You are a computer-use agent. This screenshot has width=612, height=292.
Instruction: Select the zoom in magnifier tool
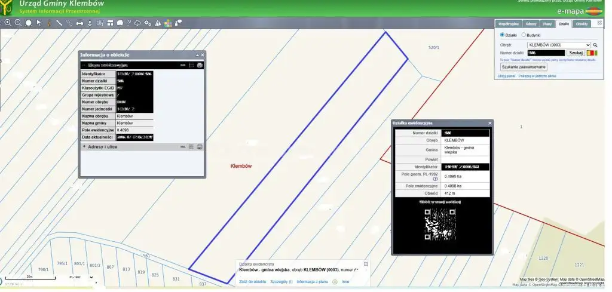tap(8, 23)
